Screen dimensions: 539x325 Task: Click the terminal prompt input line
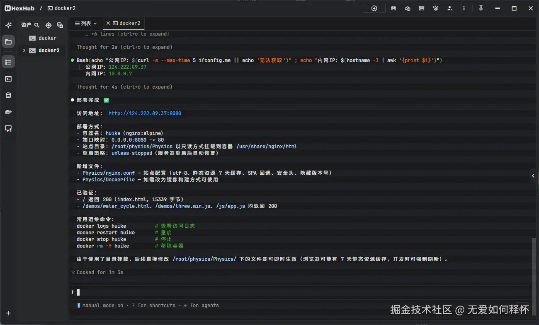click(x=300, y=292)
